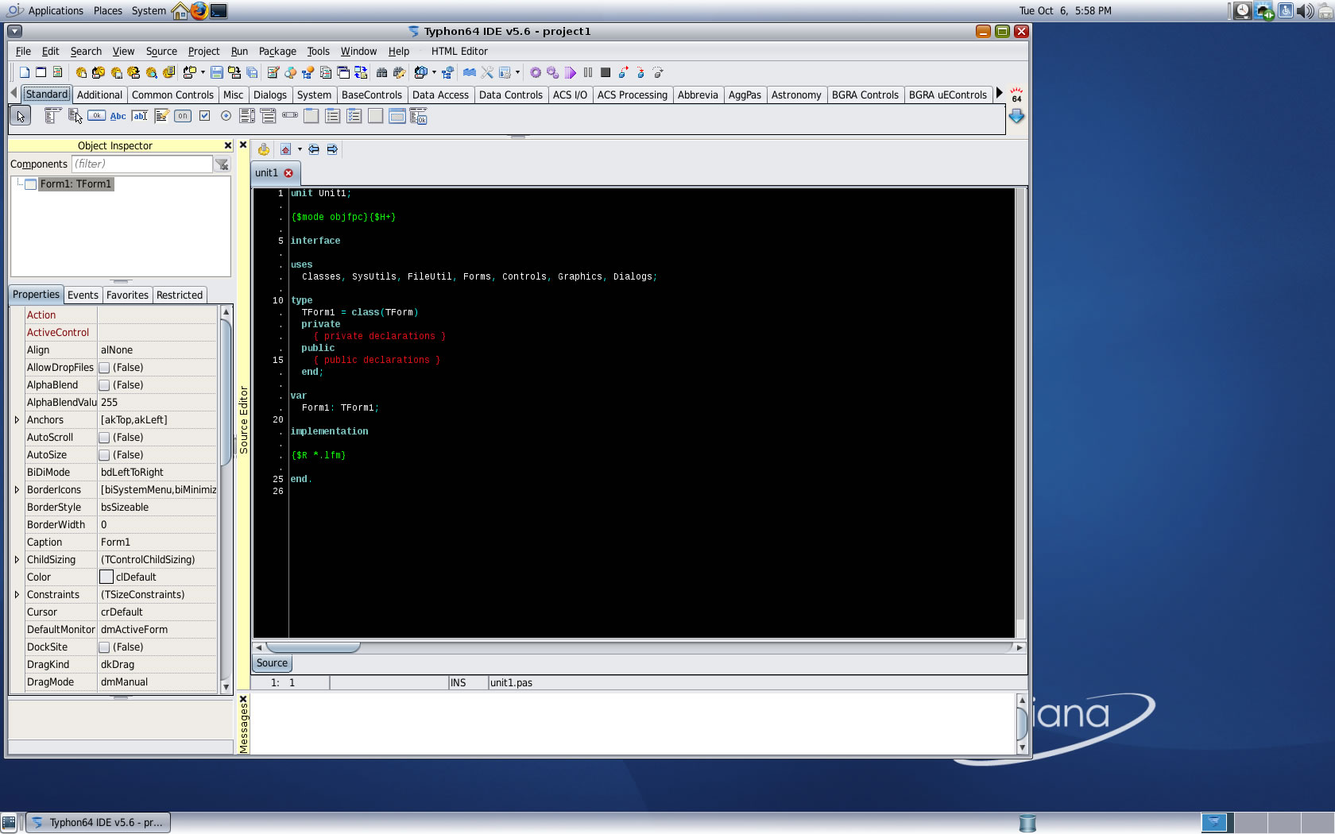
Task: Click the properties list vertical scrollbar
Action: coord(226,499)
